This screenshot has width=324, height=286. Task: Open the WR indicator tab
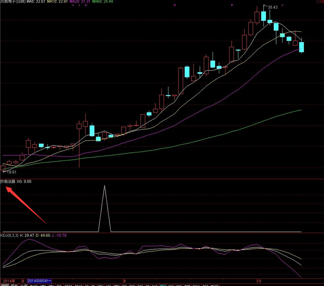coord(147,285)
